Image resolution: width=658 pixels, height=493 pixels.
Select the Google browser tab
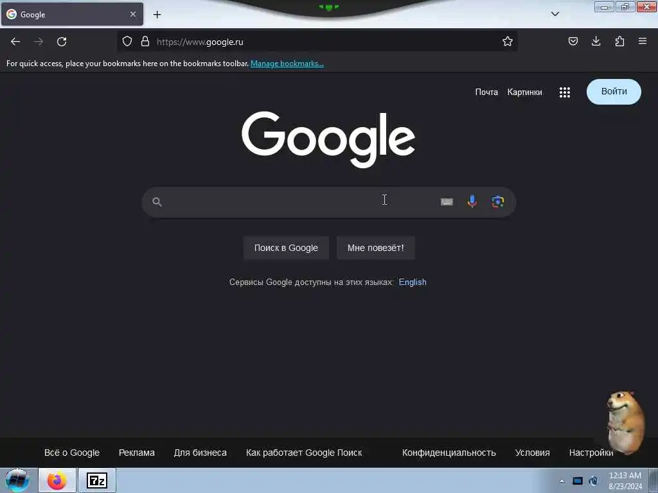click(x=72, y=14)
